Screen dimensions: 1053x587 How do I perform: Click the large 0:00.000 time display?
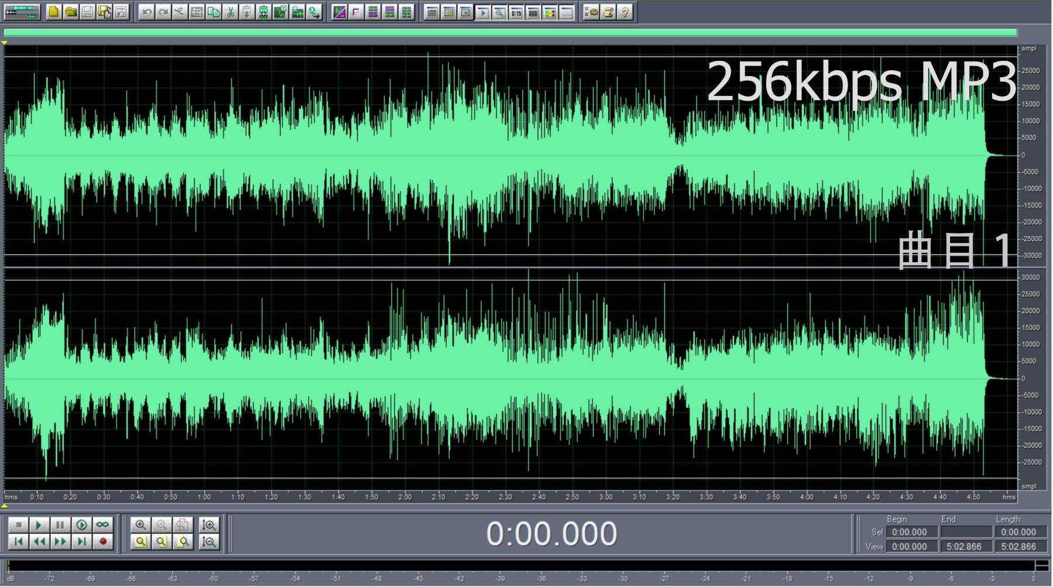click(551, 534)
